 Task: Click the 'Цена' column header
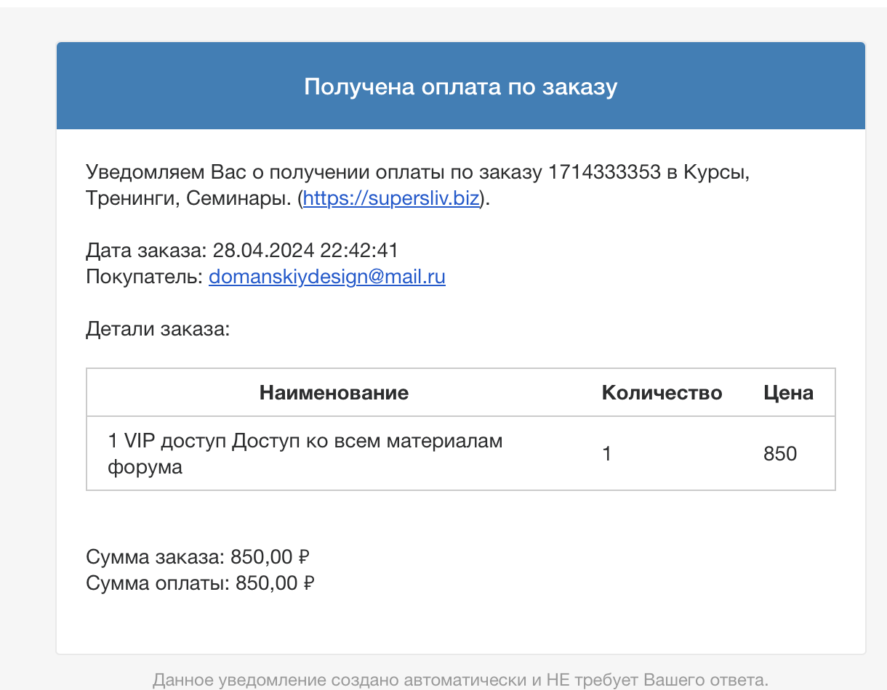tap(788, 393)
